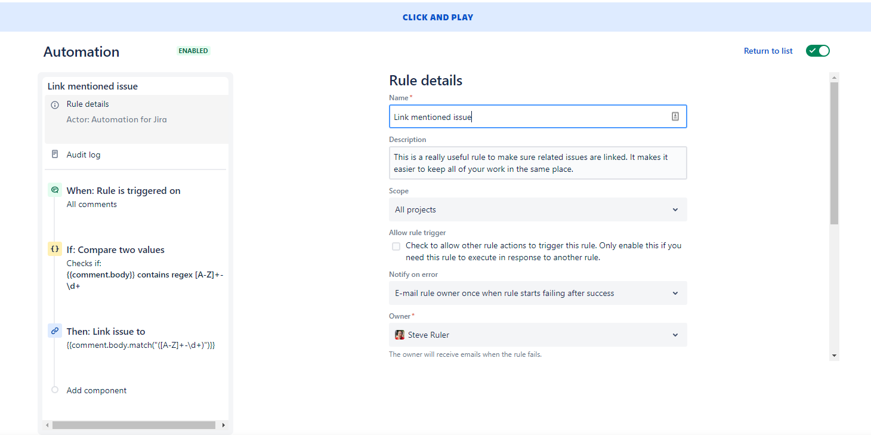The image size is (871, 435).
Task: Disable the rule with the green toggle
Action: pyautogui.click(x=817, y=51)
